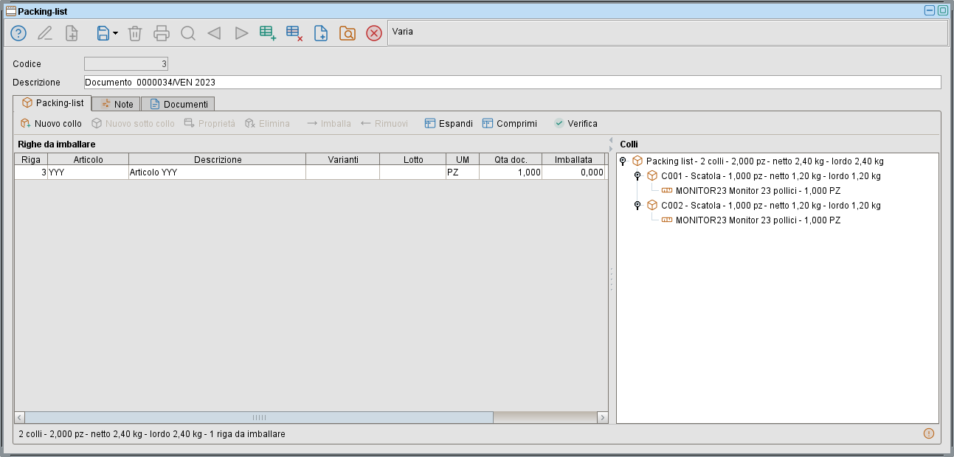Click Espandi to expand the tree
The height and width of the screenshot is (457, 954).
(x=449, y=124)
